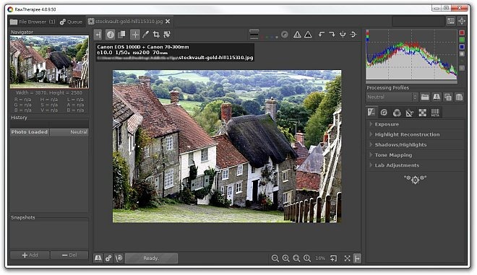The height and width of the screenshot is (275, 477).
Task: Zoom in on the preview
Action: 285,258
